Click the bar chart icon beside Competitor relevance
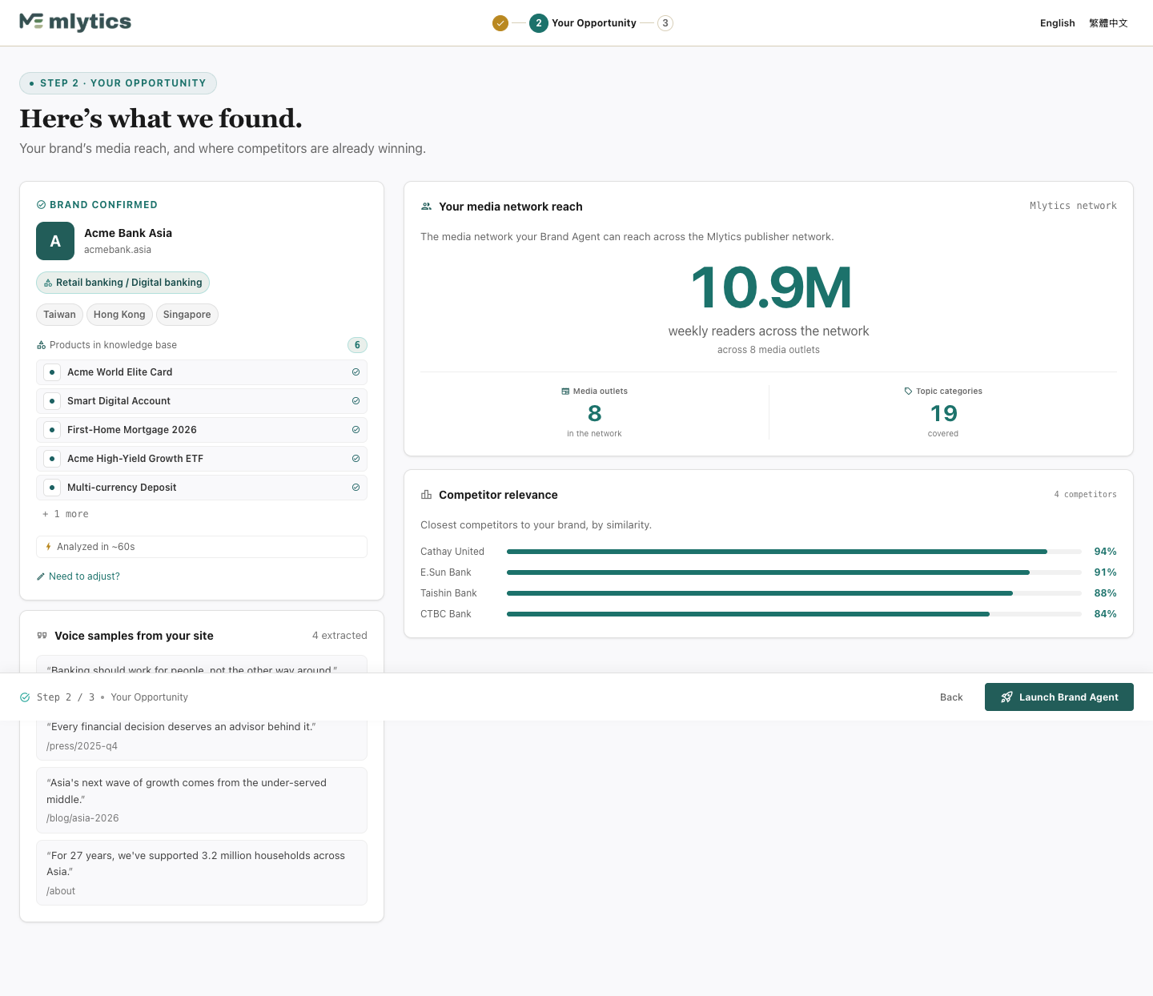This screenshot has height=996, width=1153. click(426, 495)
